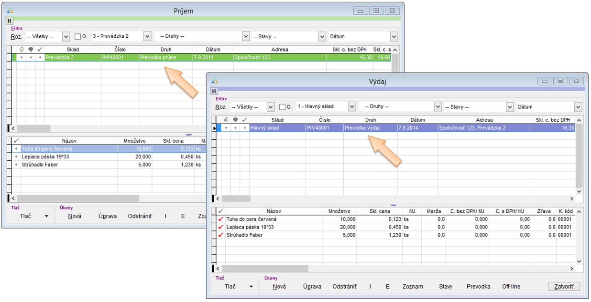The width and height of the screenshot is (591, 302).
Task: Expand the '-- Stavy --' dropdown in Výdaj
Action: click(x=509, y=107)
